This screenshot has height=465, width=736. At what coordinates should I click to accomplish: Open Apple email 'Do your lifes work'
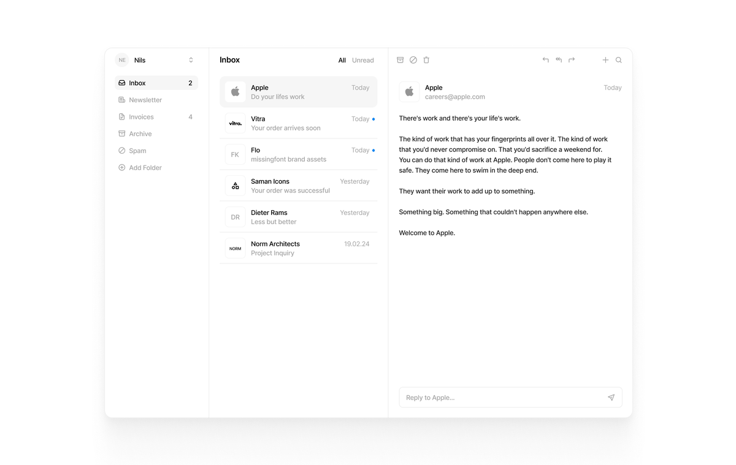pyautogui.click(x=298, y=92)
